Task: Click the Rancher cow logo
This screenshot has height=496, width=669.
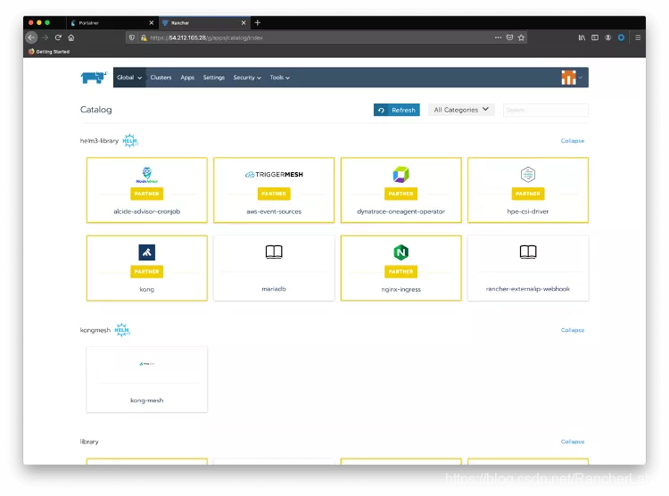Action: 94,78
